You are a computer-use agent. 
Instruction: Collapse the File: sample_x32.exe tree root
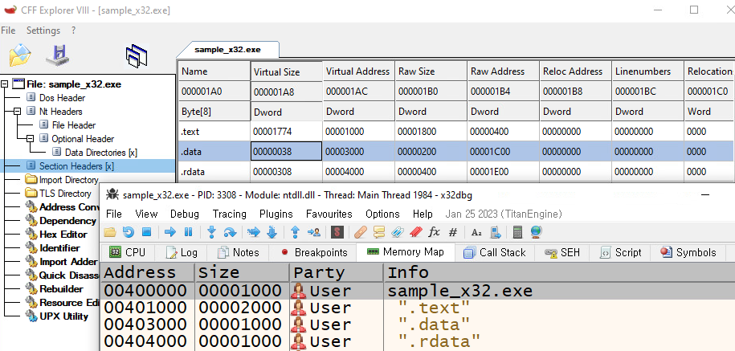[4, 84]
